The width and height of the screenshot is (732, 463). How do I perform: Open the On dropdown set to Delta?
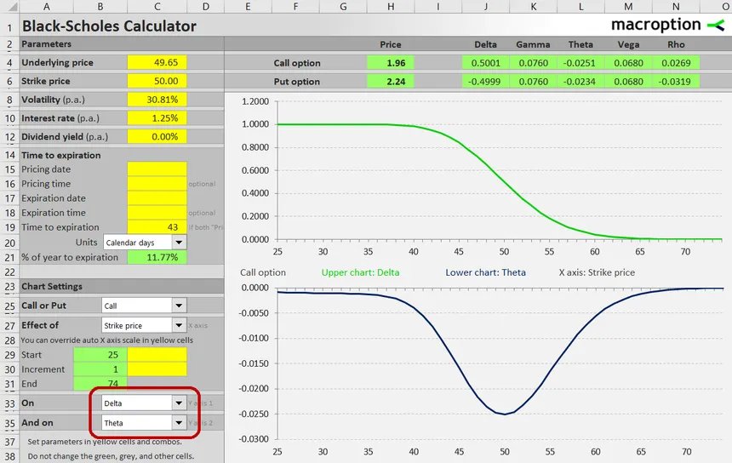[x=179, y=403]
